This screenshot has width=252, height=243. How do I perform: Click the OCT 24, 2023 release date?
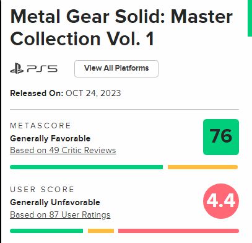tap(93, 93)
